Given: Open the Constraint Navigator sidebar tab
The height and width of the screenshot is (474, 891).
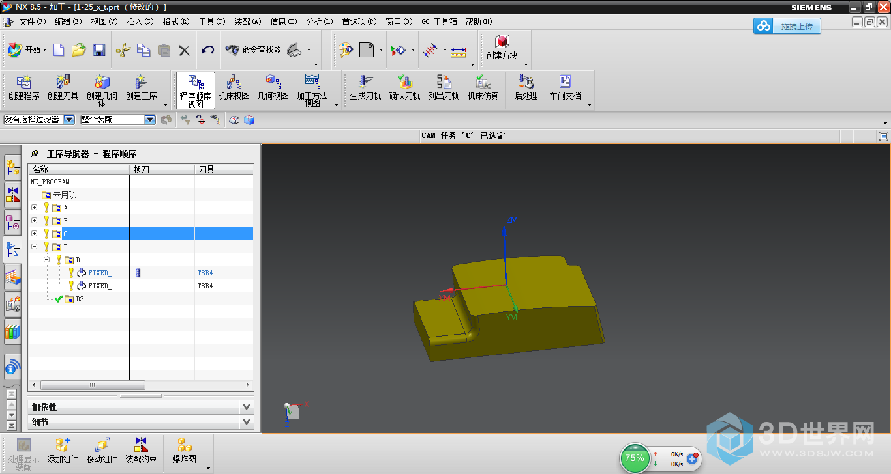Looking at the screenshot, I should [x=12, y=195].
